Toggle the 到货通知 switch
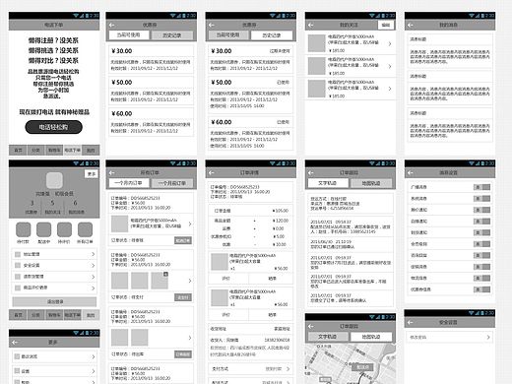The height and width of the screenshot is (384, 512). coord(481,232)
